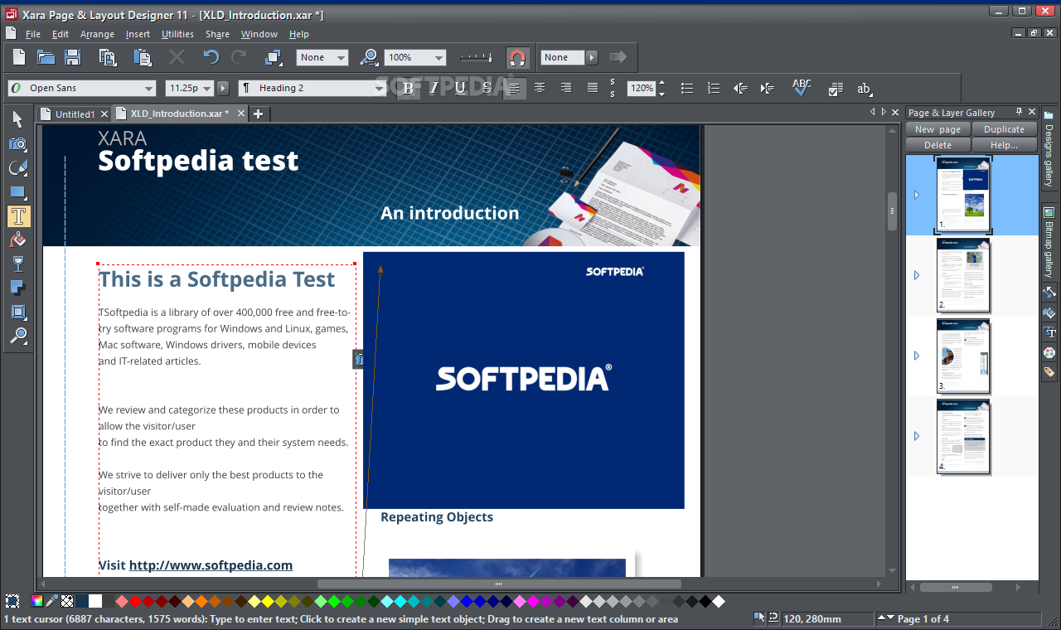Open the File menu

click(33, 34)
